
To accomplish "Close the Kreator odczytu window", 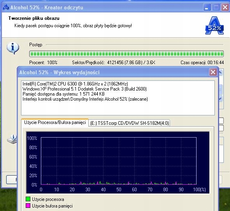I will [225, 7].
